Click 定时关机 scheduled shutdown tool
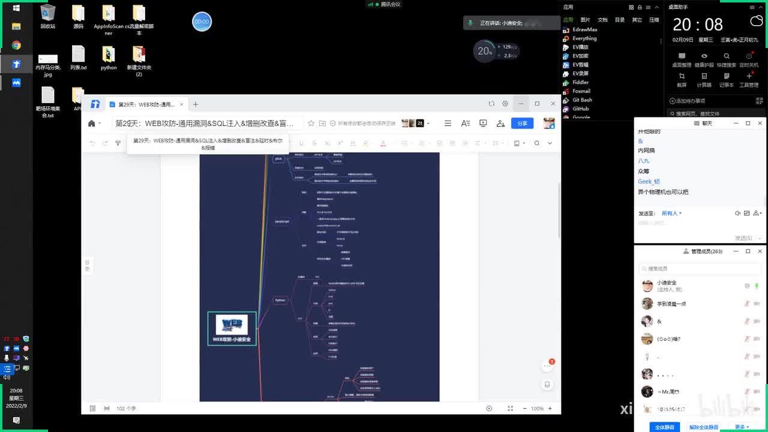This screenshot has width=768, height=432. (749, 60)
